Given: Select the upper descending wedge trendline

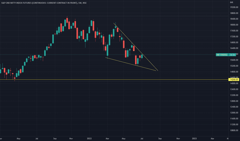Looking at the screenshot, I should click(x=136, y=47).
